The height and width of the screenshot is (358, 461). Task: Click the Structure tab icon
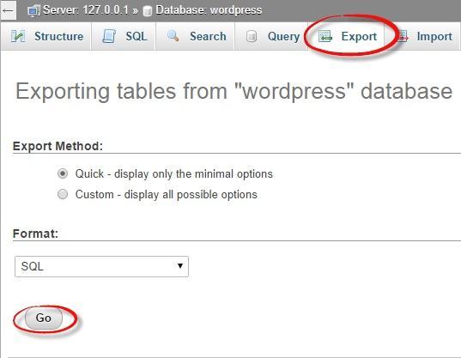point(18,36)
